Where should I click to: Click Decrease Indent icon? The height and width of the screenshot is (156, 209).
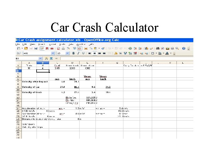pyautogui.click(x=142, y=53)
